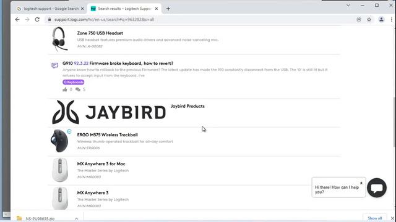Screen dimensions: 396x222
Task: Dismiss the Hi there chat popup
Action: click(361, 183)
